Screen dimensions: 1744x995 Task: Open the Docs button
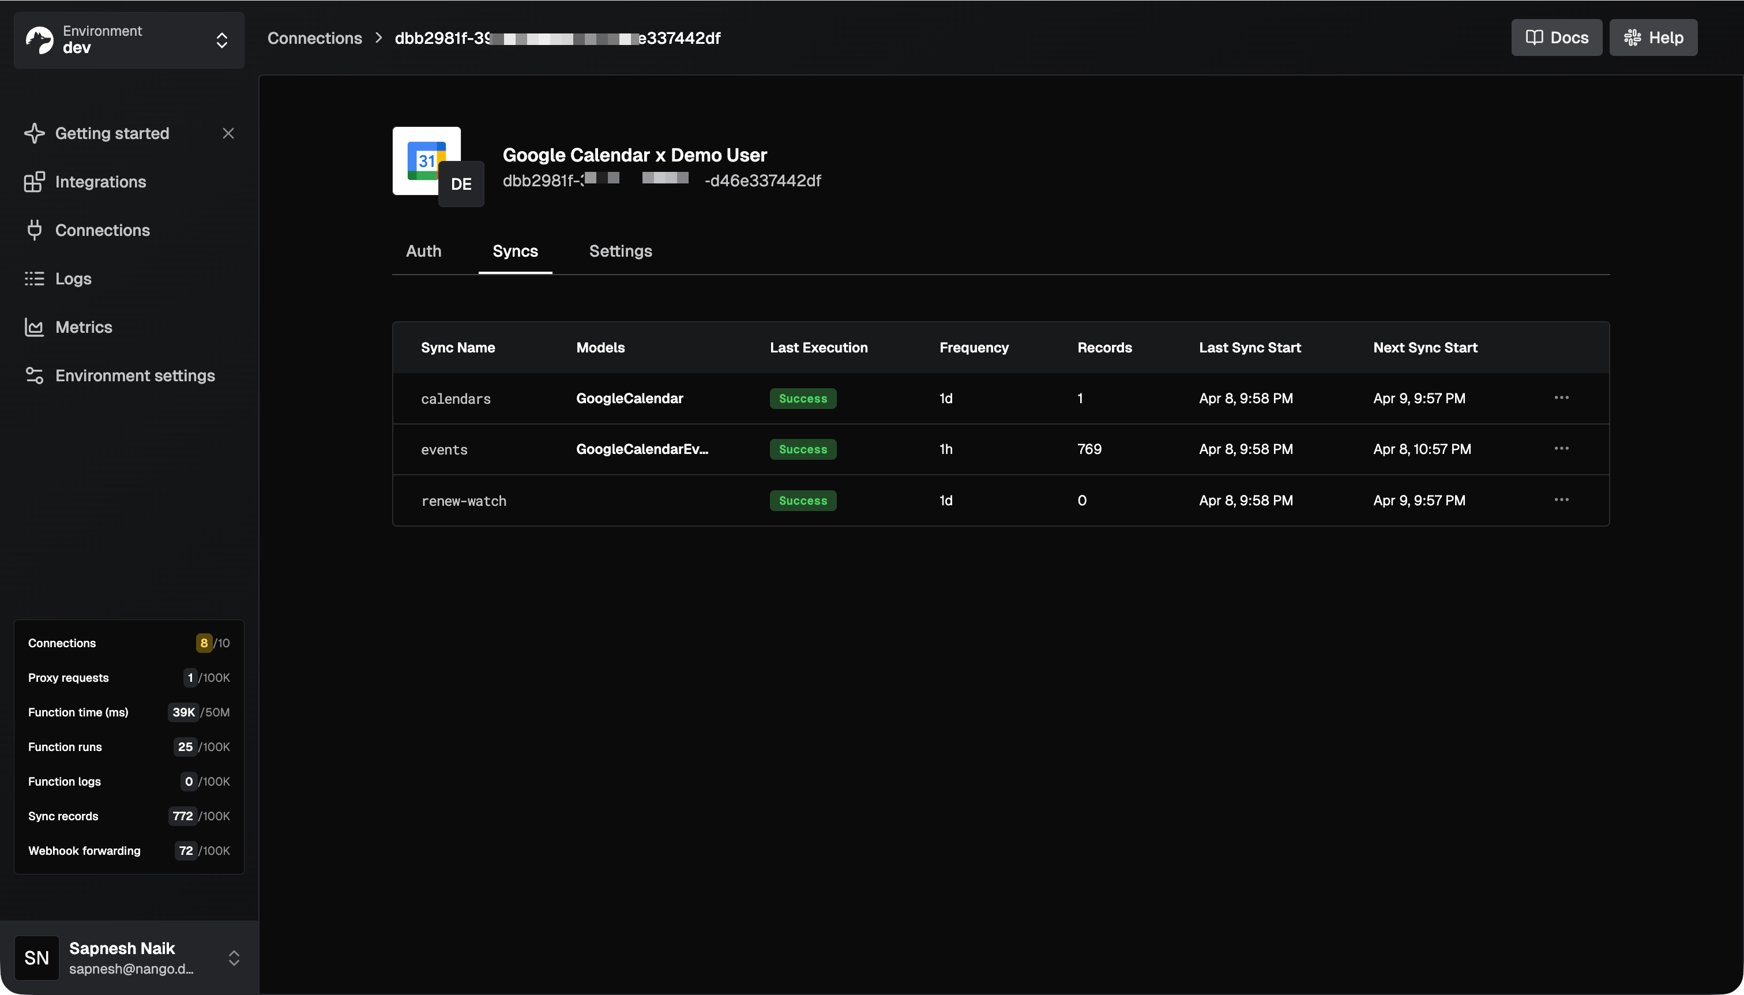pyautogui.click(x=1556, y=37)
